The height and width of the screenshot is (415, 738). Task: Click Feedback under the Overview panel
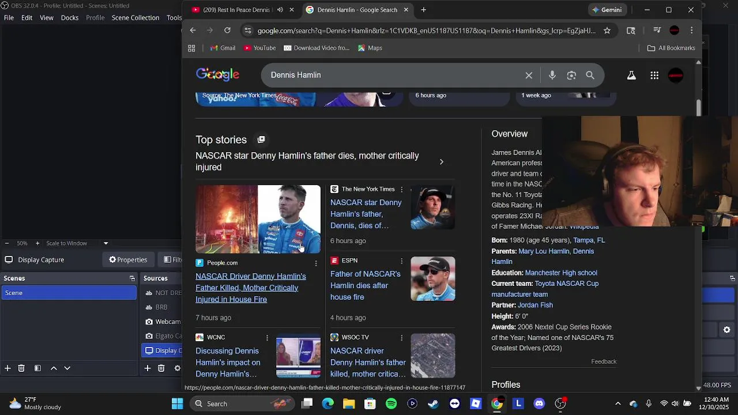[604, 361]
